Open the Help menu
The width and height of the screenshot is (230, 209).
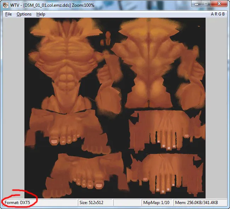click(41, 14)
